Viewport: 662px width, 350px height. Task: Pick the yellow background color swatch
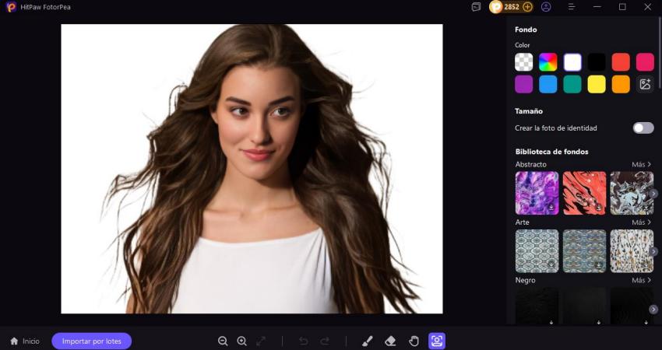597,84
